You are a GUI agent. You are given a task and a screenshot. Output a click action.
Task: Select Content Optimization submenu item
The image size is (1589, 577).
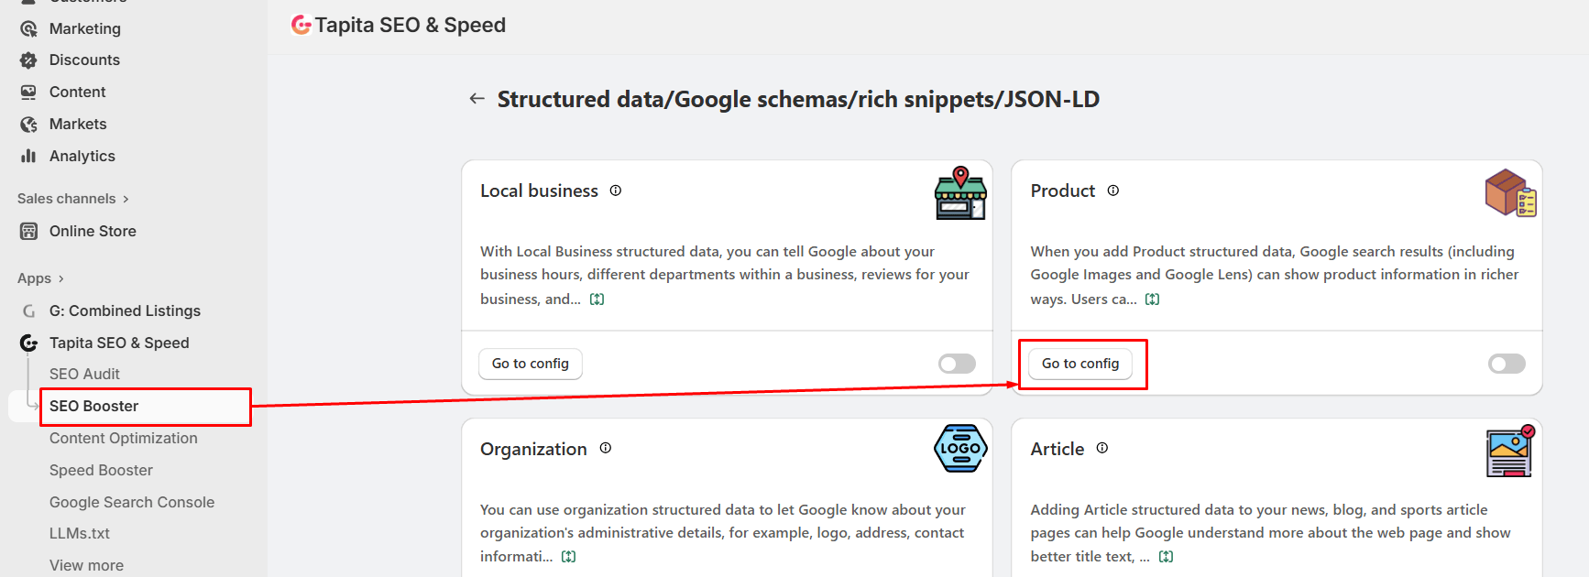124,439
